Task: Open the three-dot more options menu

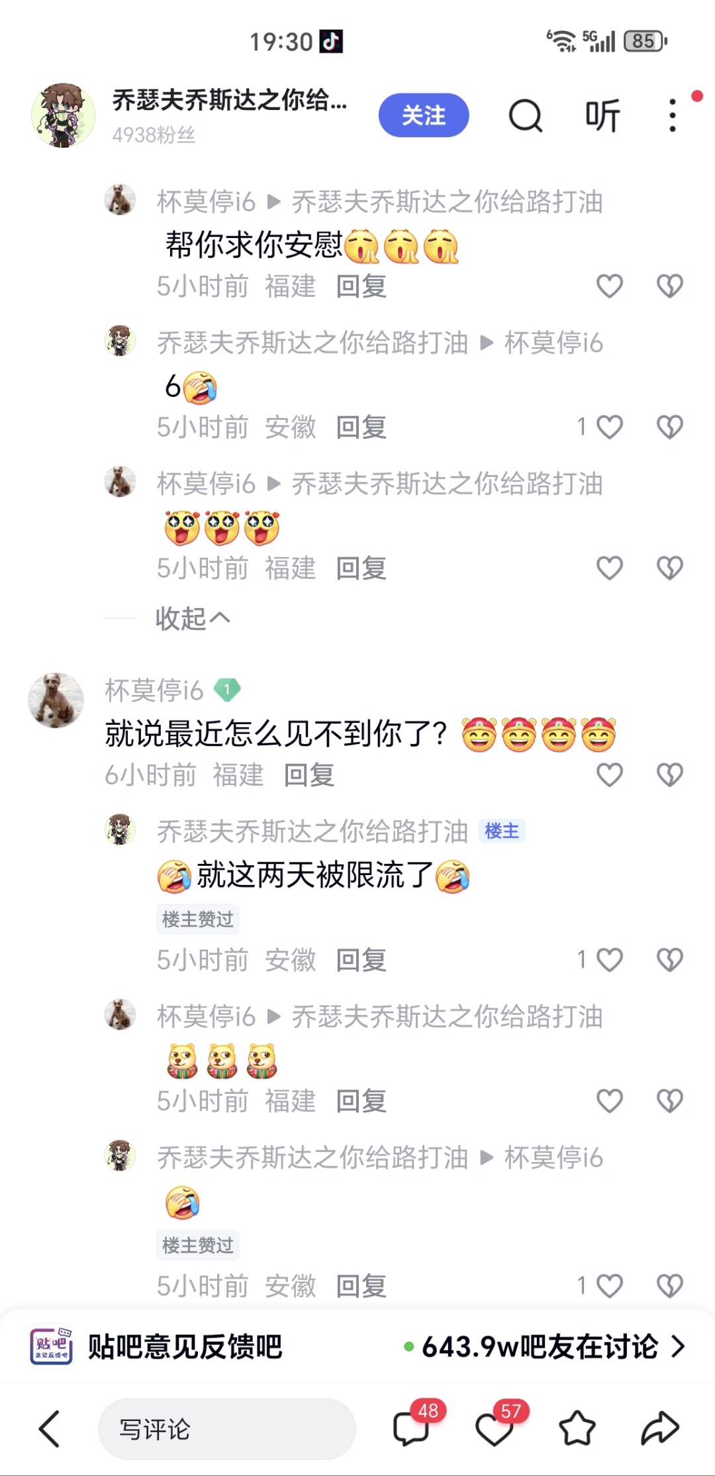Action: point(673,116)
